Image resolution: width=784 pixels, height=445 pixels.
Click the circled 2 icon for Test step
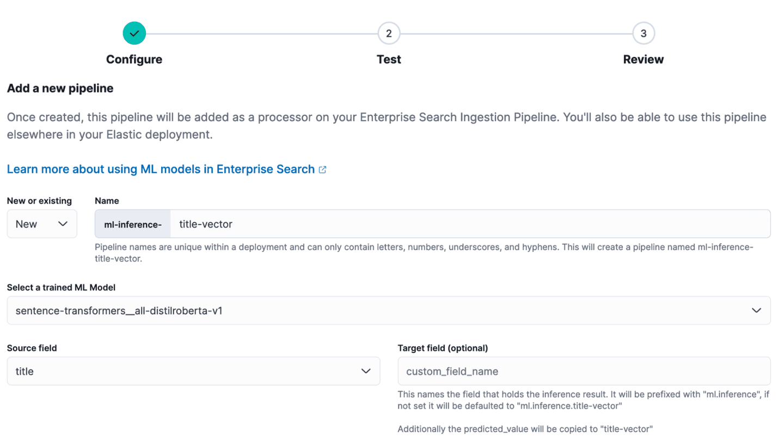click(x=389, y=33)
